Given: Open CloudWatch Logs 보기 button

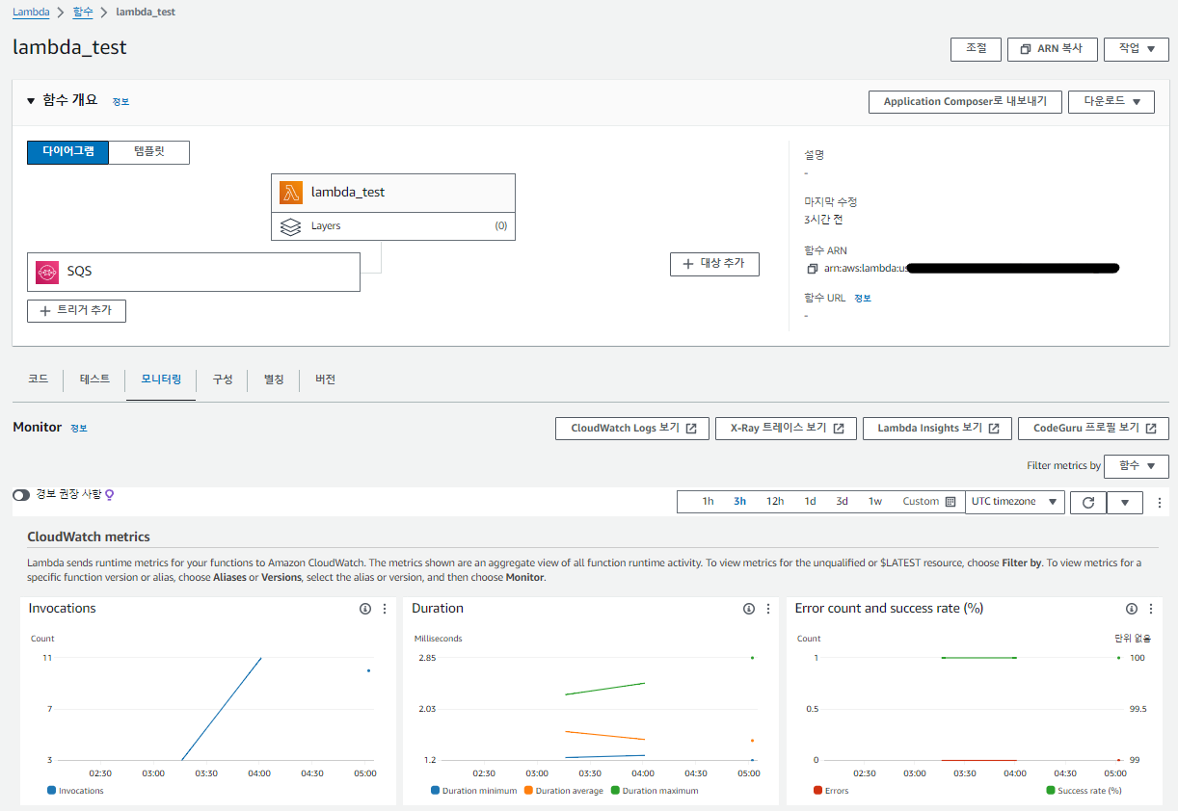Looking at the screenshot, I should (x=632, y=429).
